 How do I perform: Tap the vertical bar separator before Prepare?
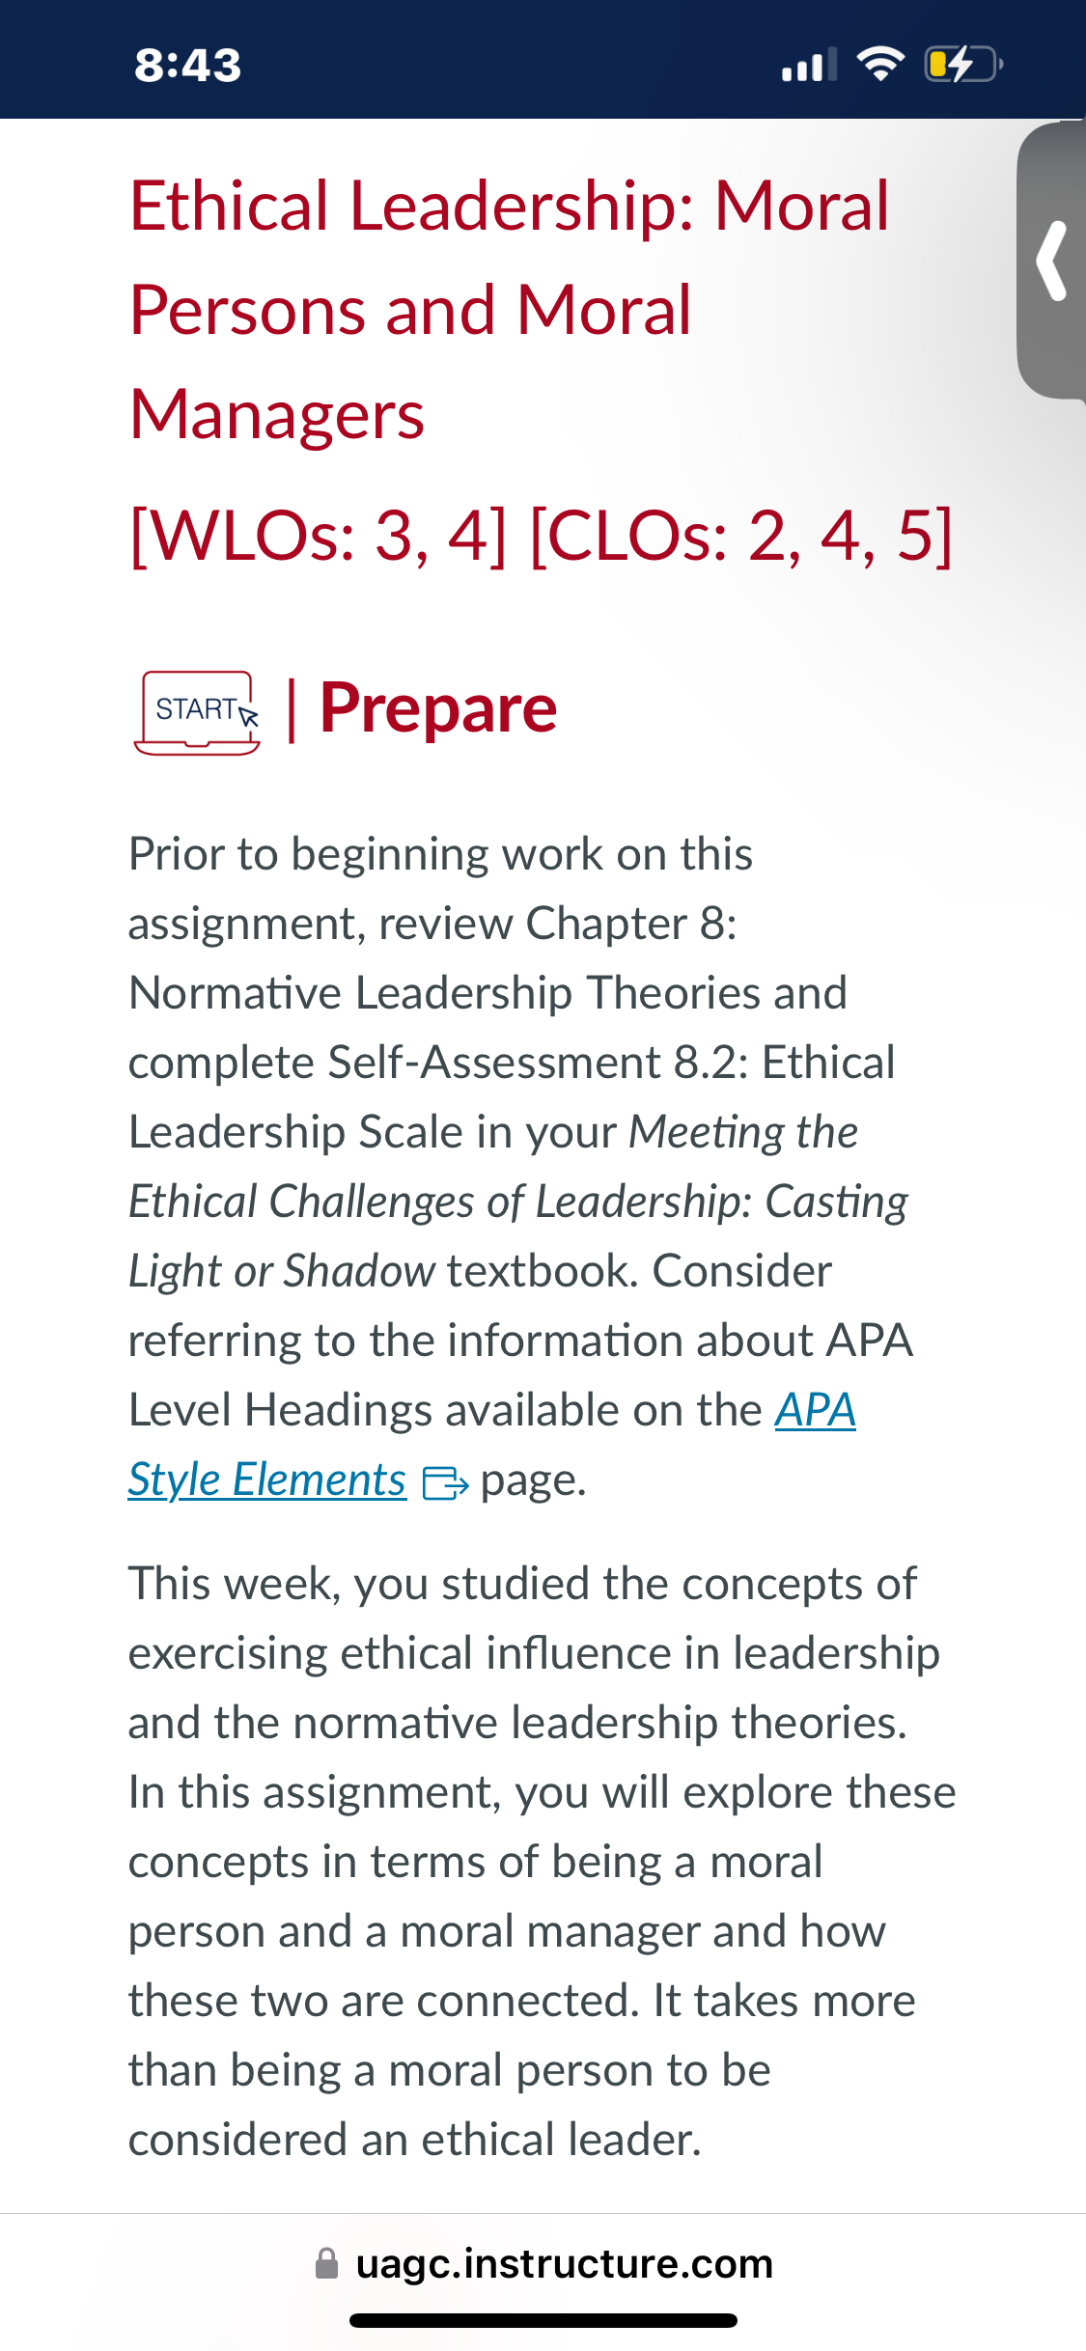pos(292,709)
